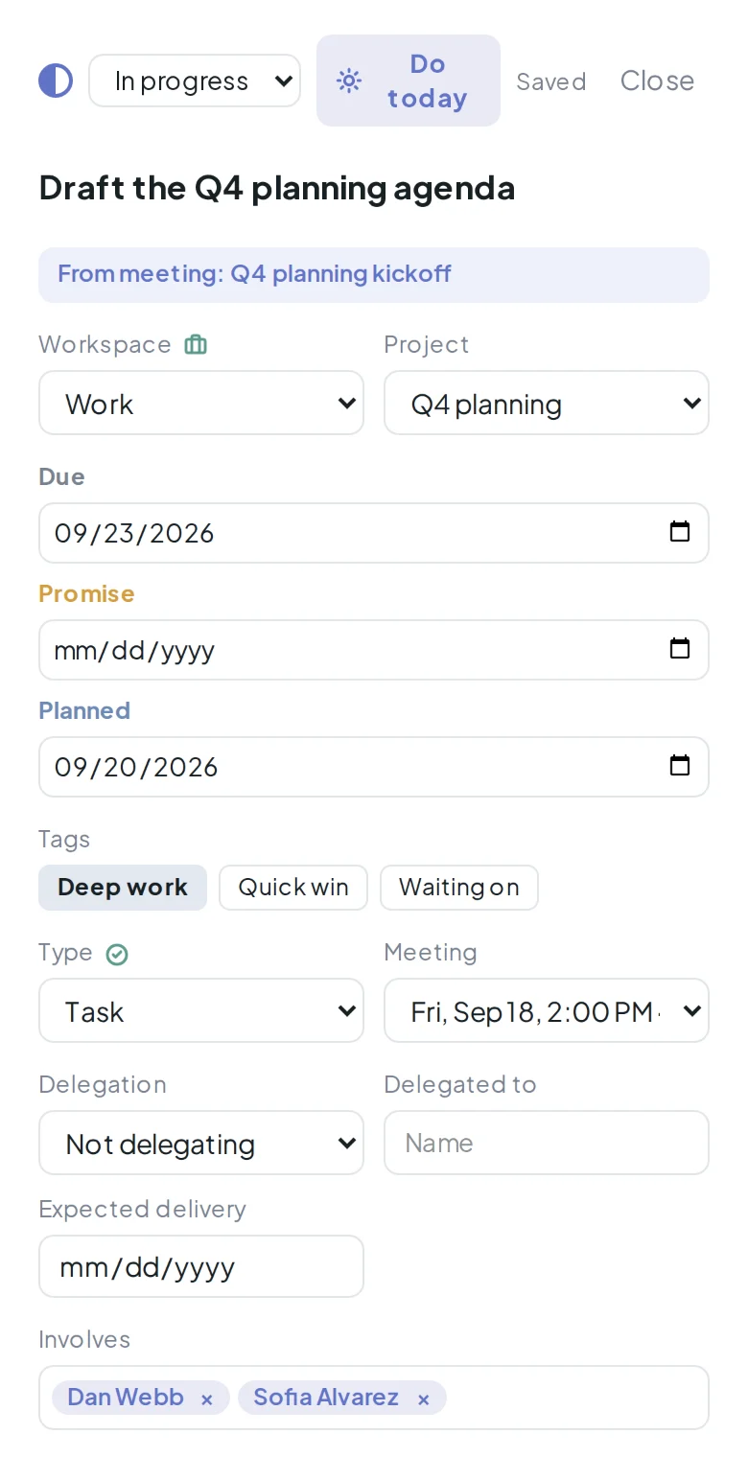
Task: Expand the Project dropdown showing Q4 planning
Action: [x=547, y=403]
